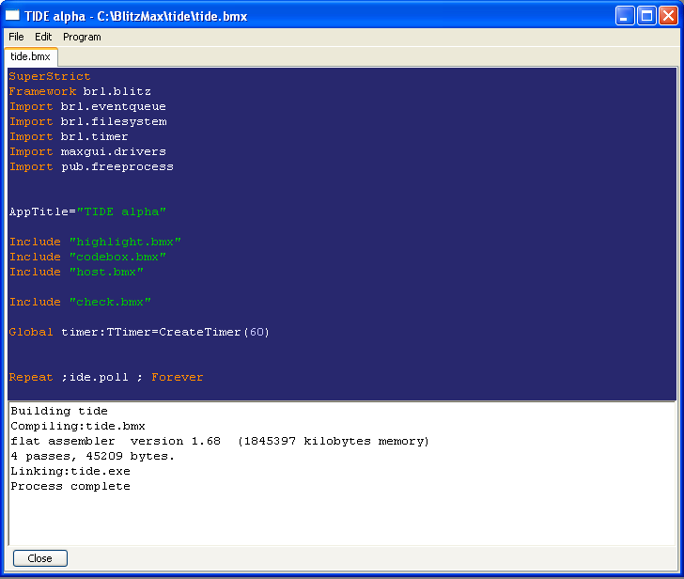Screen dimensions: 684x579
Task: Click the "Process complete" output message
Action: (x=70, y=487)
